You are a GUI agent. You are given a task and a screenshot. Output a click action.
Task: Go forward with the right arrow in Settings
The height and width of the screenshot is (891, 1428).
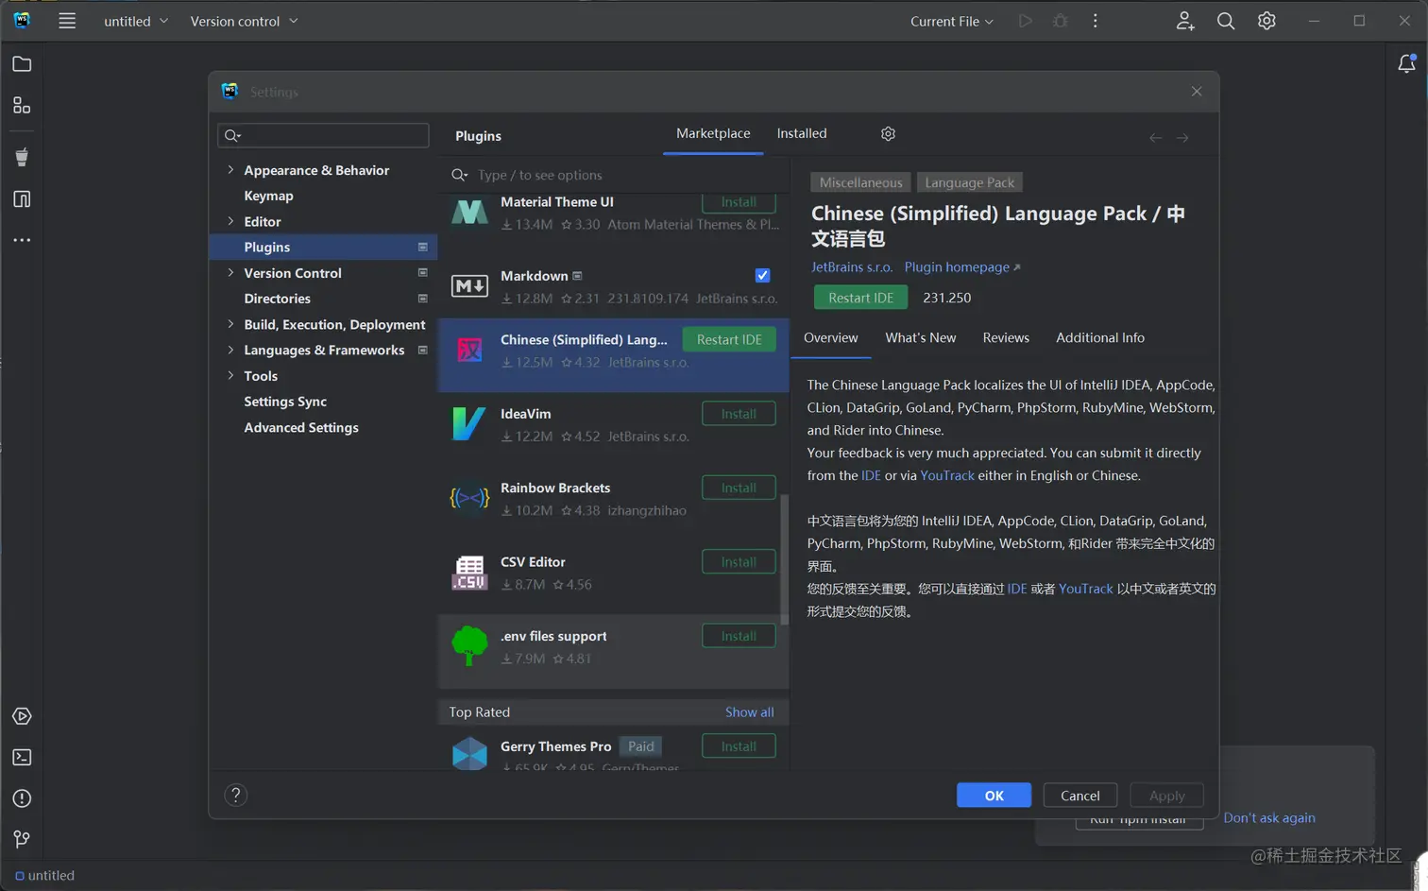tap(1182, 138)
